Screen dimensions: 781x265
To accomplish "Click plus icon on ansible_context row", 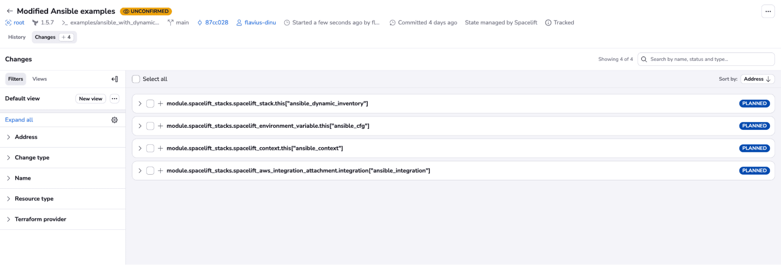I will click(160, 148).
